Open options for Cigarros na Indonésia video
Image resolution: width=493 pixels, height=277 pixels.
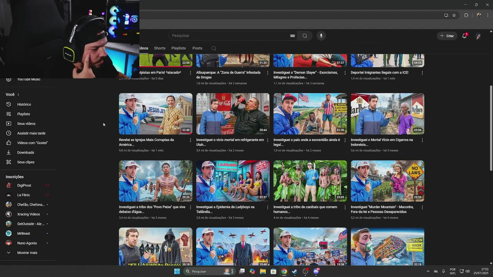pyautogui.click(x=422, y=140)
